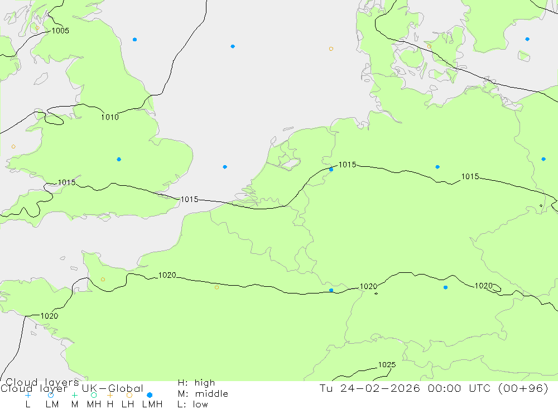This screenshot has height=409, width=558.
Task: Click the 'LMH' legend label text
Action: coord(152,405)
